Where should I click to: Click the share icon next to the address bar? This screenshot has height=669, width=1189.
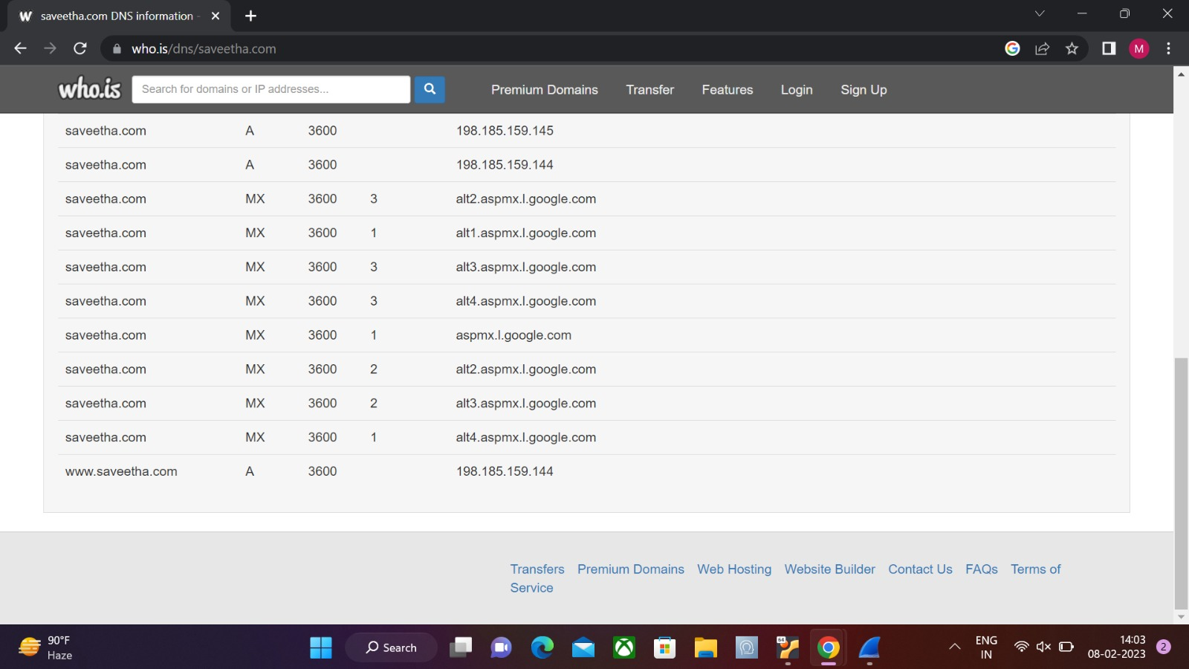(x=1043, y=48)
